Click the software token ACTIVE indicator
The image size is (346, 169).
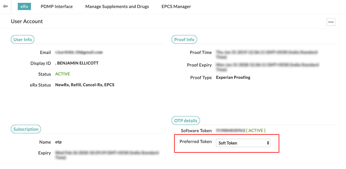[256, 130]
